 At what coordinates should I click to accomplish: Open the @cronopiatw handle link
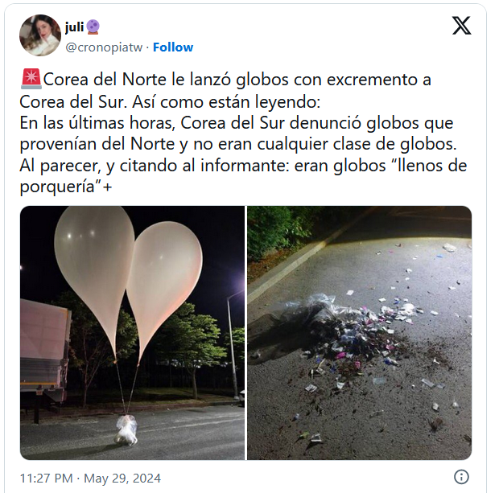(x=104, y=47)
